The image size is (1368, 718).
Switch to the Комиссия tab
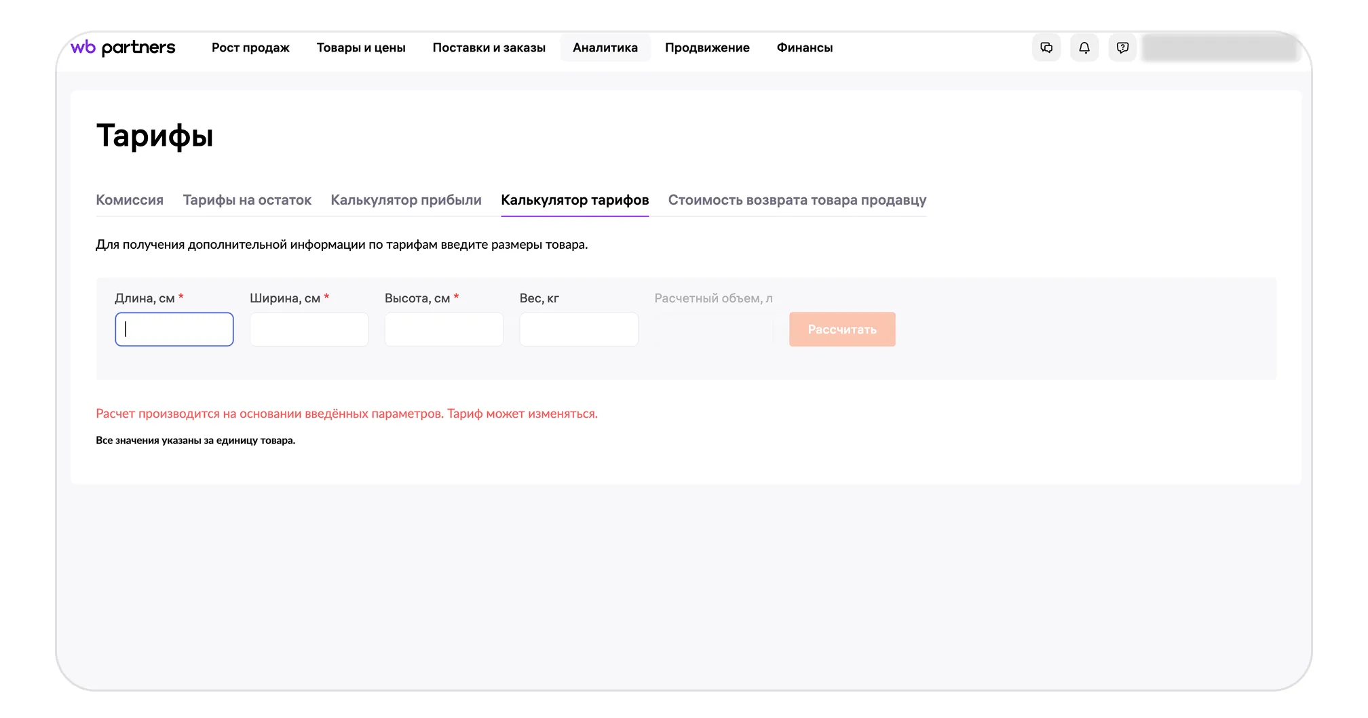tap(130, 200)
